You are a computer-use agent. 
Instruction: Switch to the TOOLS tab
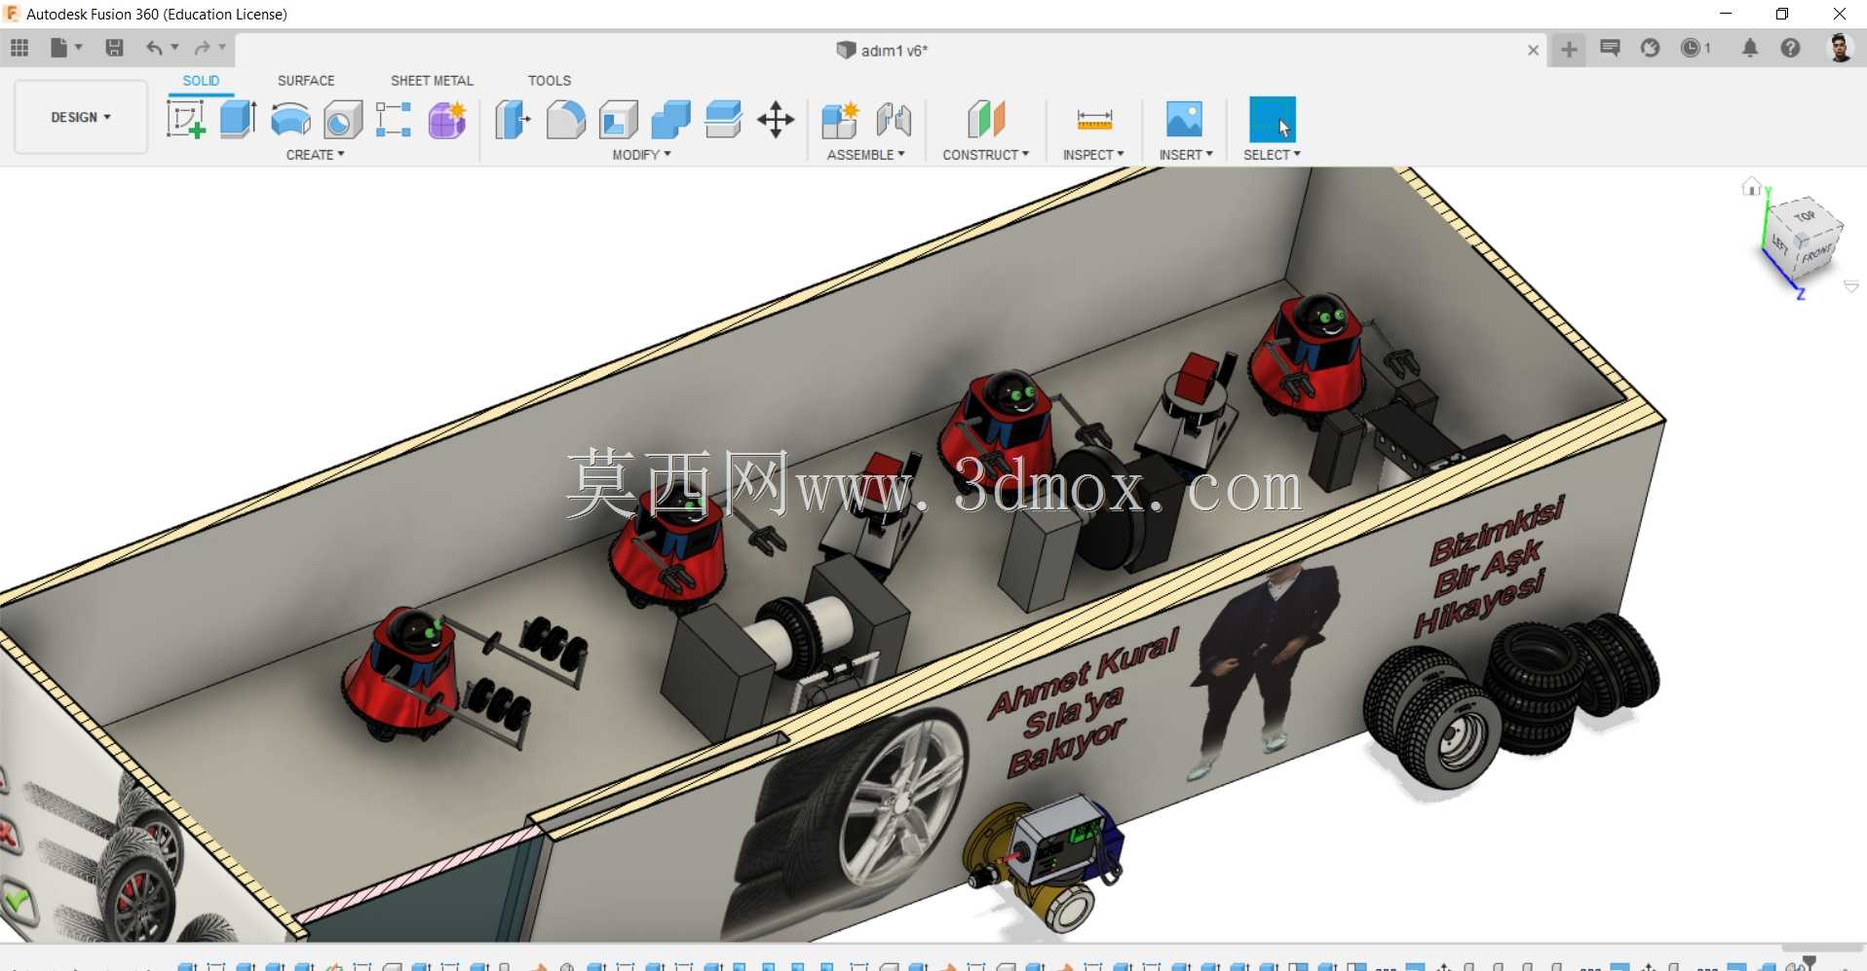(550, 81)
